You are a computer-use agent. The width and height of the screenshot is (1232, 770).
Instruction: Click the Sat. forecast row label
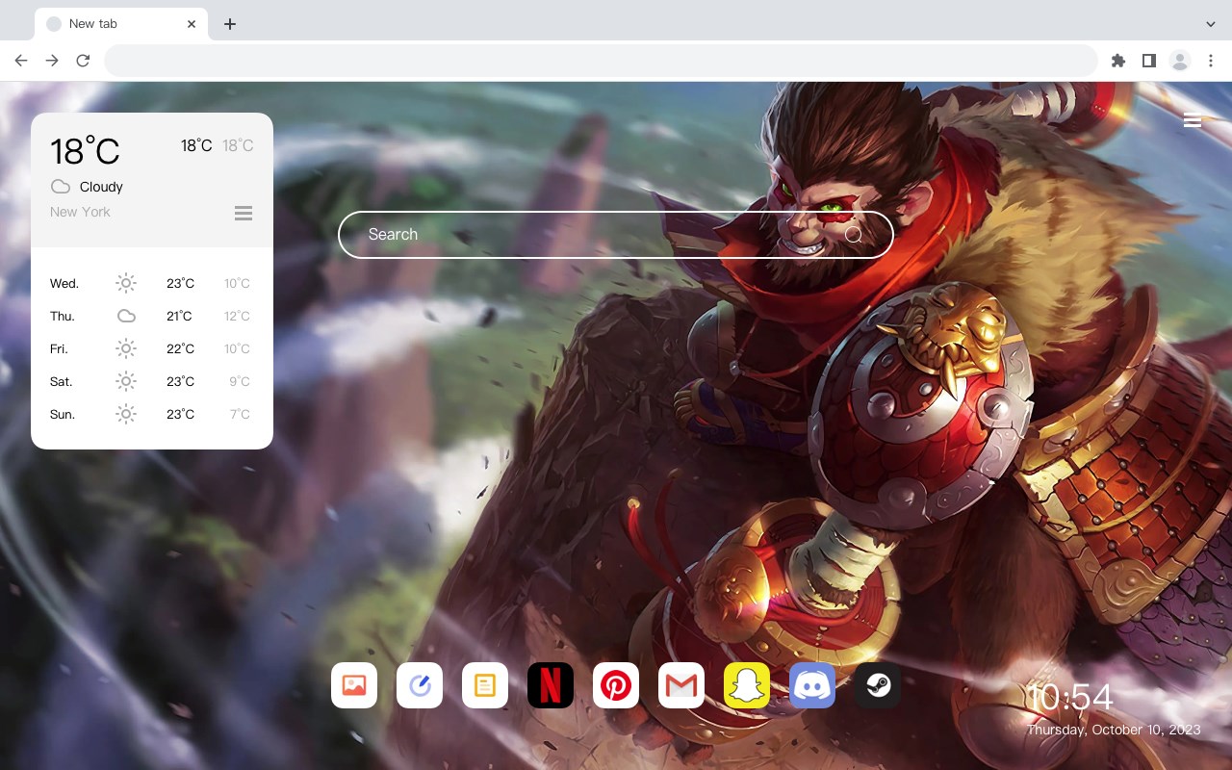(62, 381)
